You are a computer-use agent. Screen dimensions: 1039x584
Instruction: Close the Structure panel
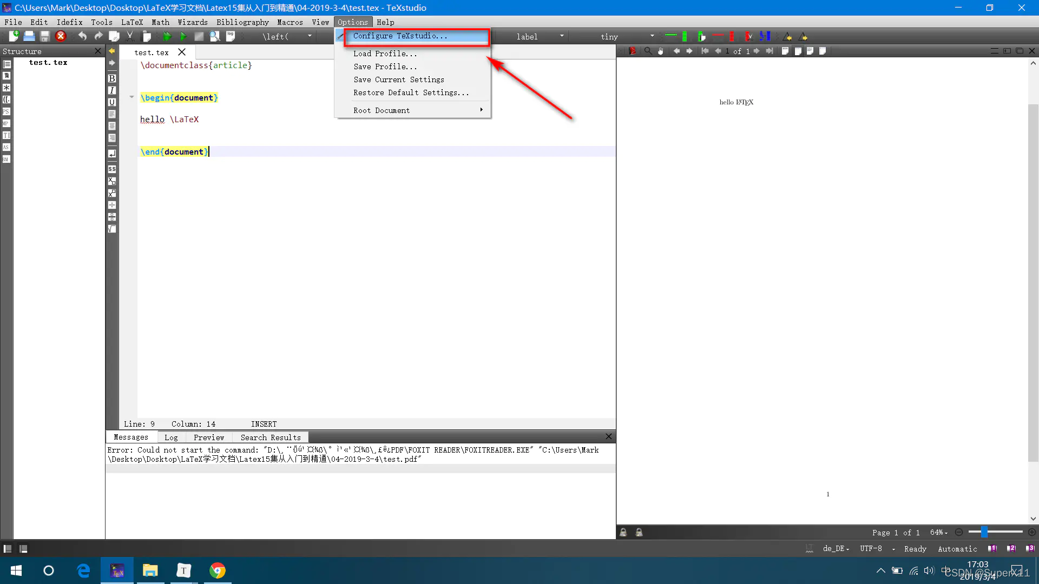[98, 51]
